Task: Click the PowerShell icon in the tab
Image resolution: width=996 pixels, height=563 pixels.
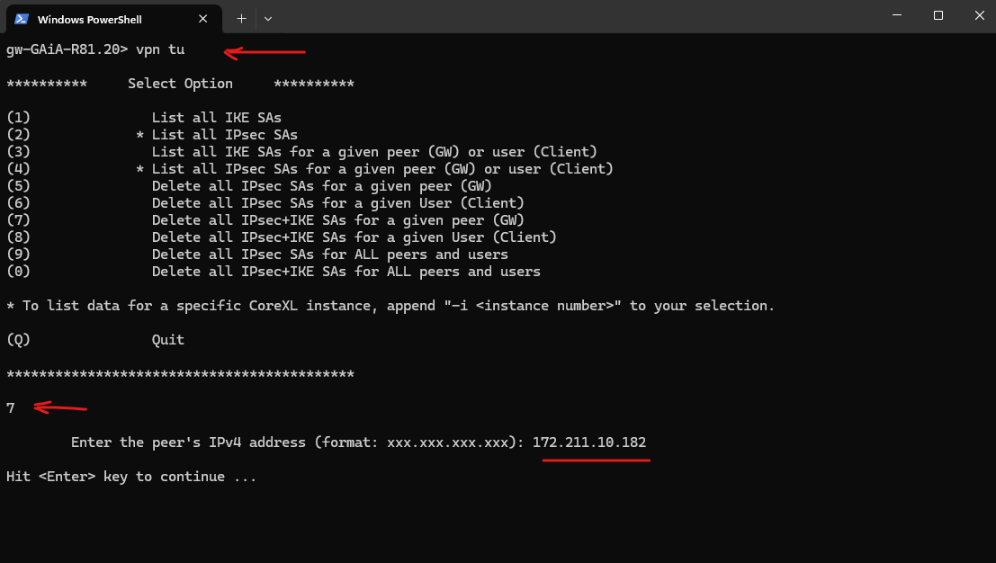Action: tap(22, 19)
